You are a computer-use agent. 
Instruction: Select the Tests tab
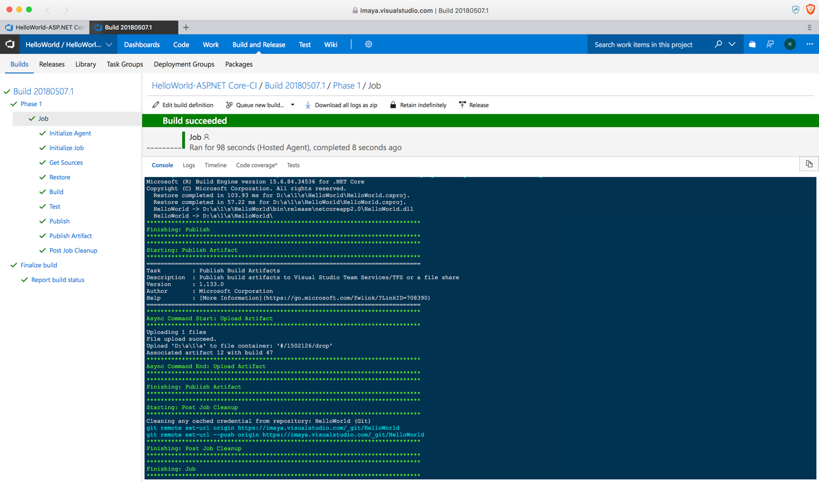click(x=293, y=165)
